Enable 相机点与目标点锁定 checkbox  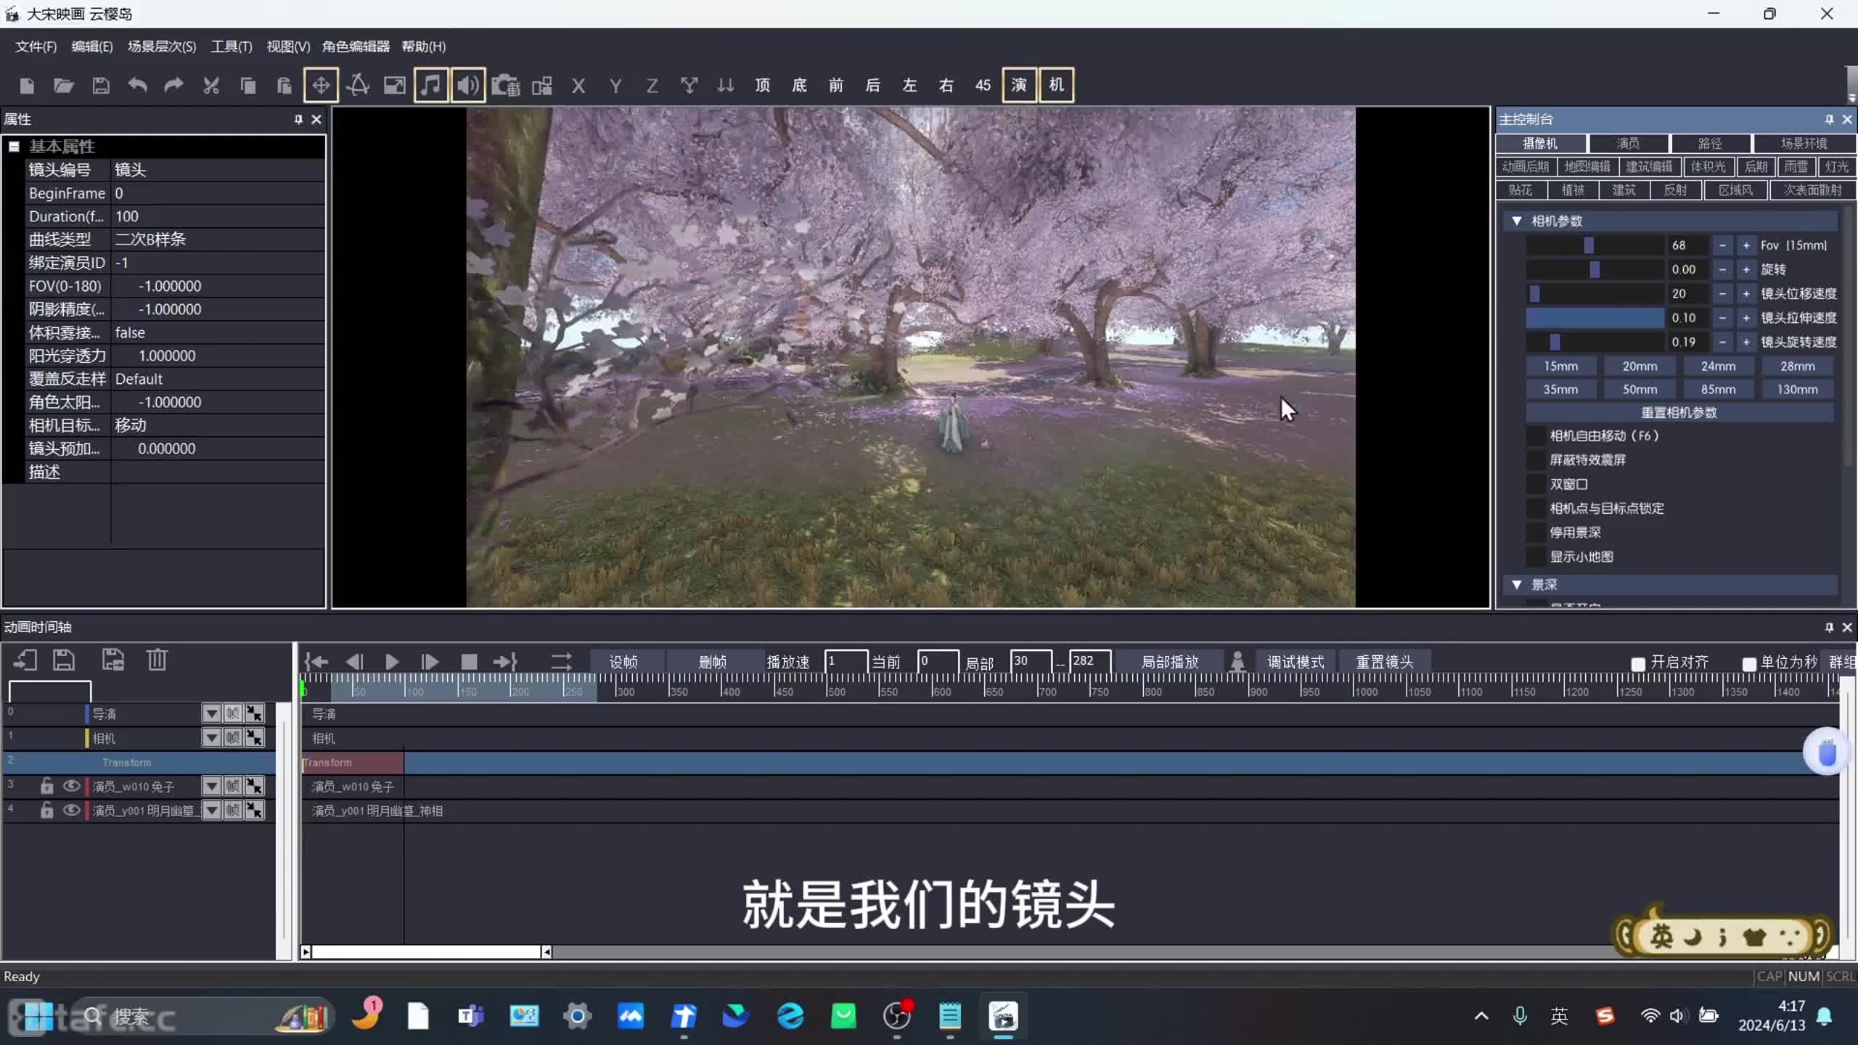click(x=1536, y=509)
